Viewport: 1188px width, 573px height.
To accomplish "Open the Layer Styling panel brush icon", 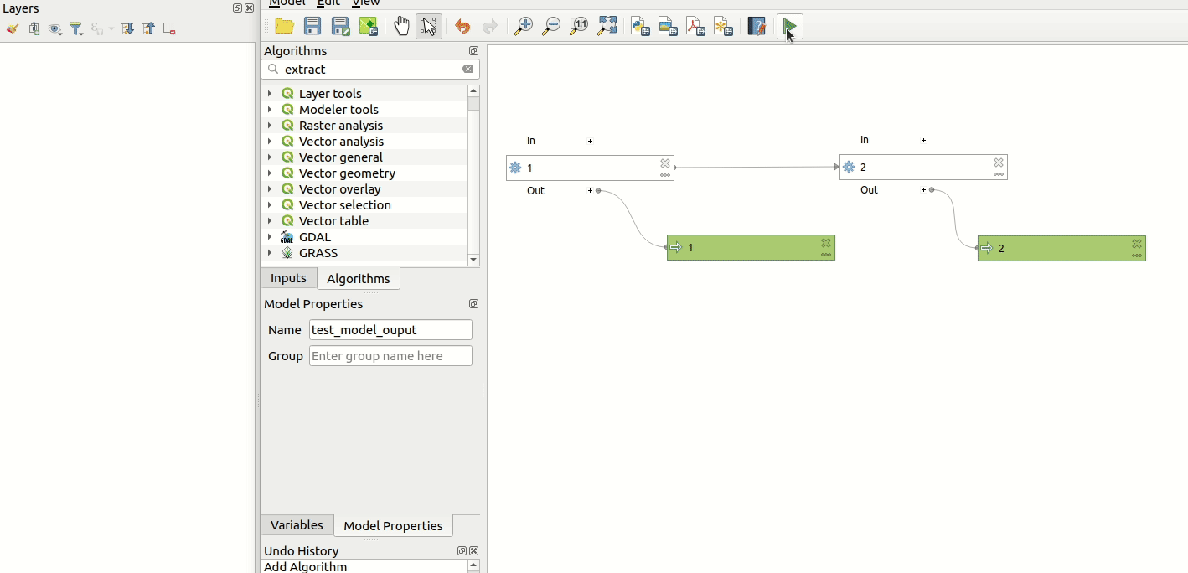I will pos(13,28).
